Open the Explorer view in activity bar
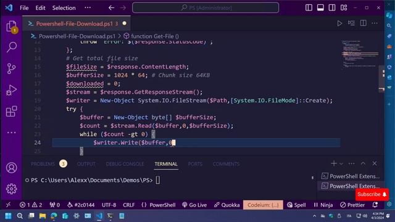This screenshot has width=395, height=222. click(x=11, y=26)
